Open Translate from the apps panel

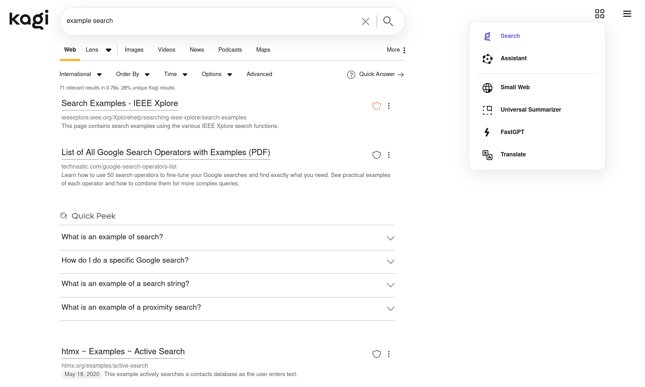513,154
